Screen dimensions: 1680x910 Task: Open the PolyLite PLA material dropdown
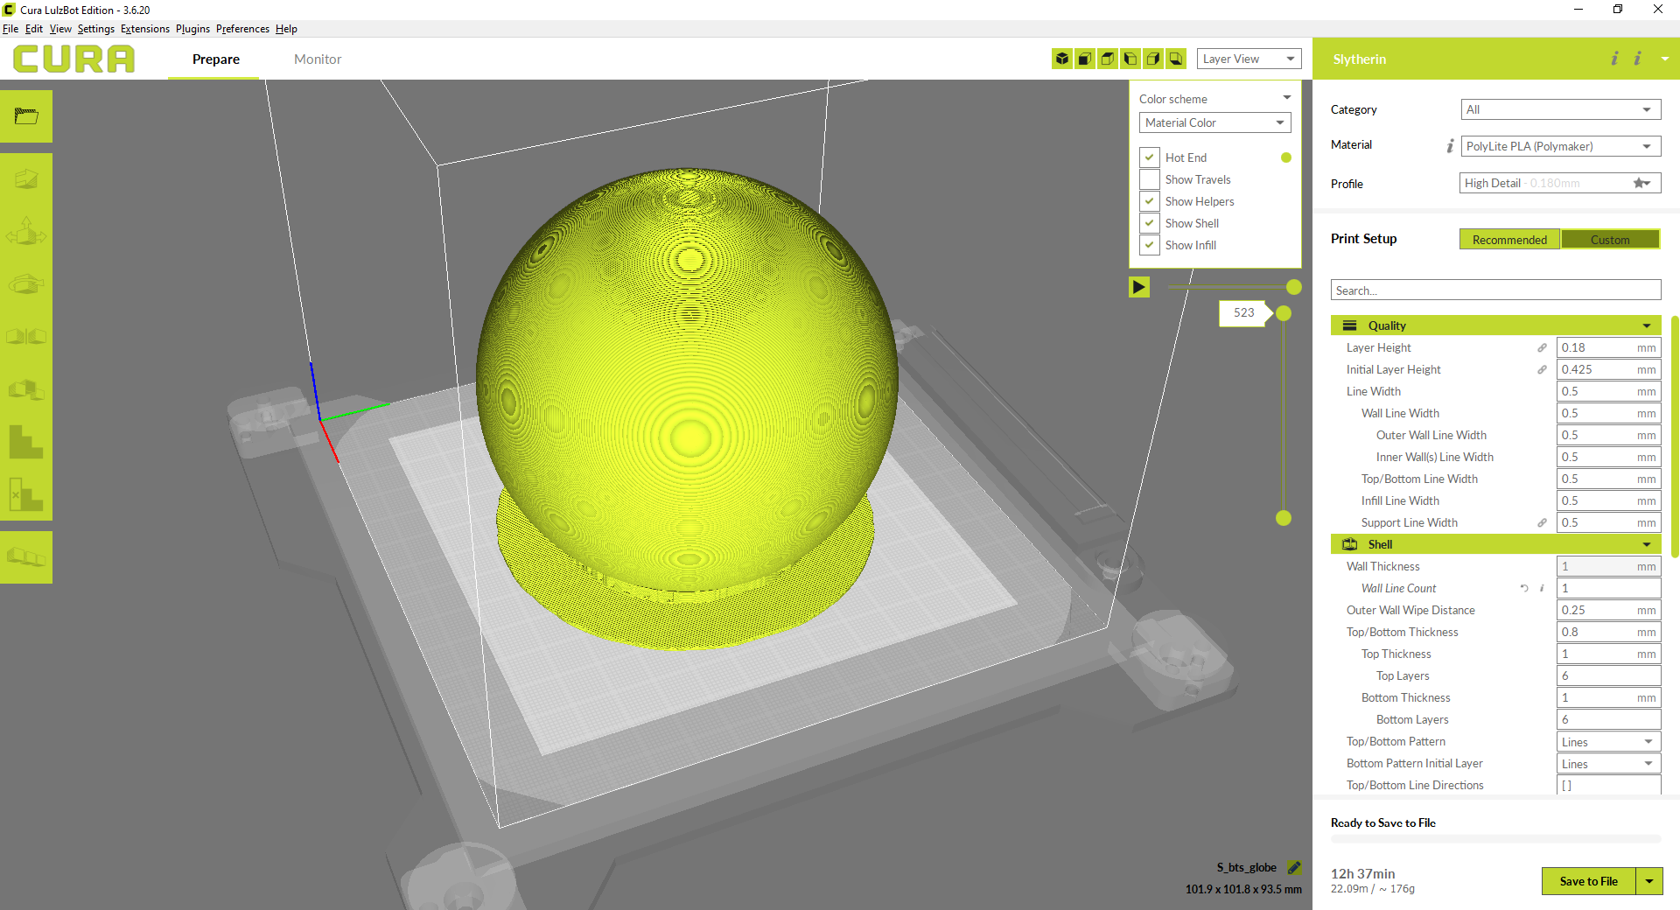[1560, 146]
